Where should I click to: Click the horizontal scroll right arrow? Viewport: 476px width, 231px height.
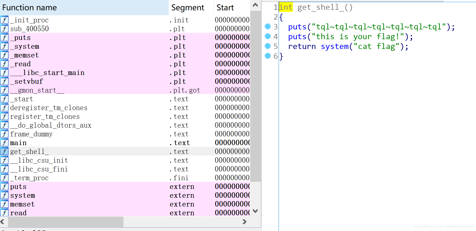pyautogui.click(x=244, y=222)
